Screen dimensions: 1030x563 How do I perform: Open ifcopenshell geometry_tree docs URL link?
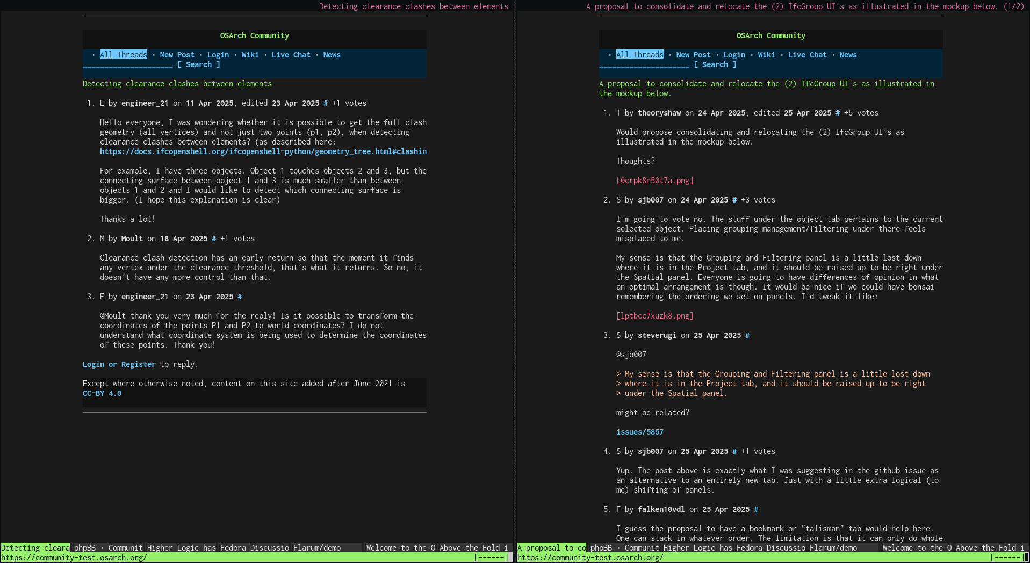pos(263,151)
